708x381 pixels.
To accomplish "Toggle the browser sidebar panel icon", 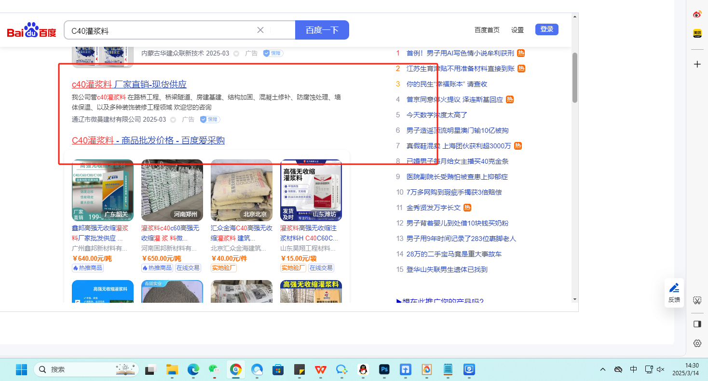I will [697, 324].
